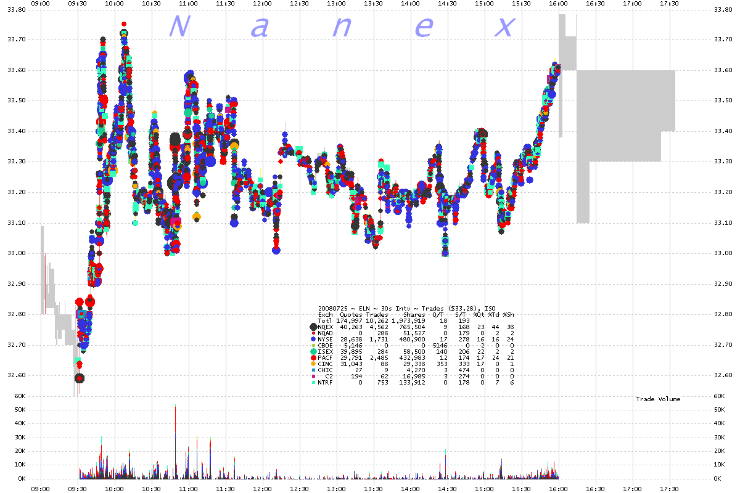The height and width of the screenshot is (493, 740).
Task: Click CINC quotes value 31,043
Action: click(x=351, y=364)
